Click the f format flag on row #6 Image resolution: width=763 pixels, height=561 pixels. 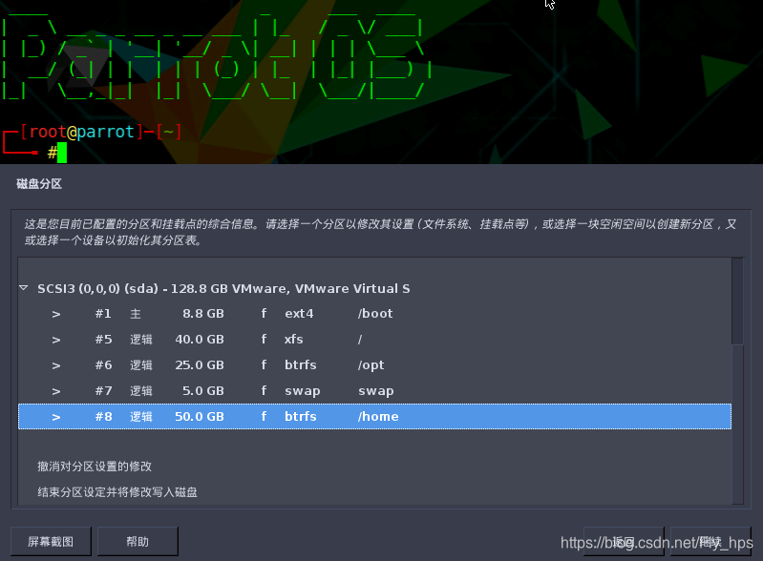[264, 364]
